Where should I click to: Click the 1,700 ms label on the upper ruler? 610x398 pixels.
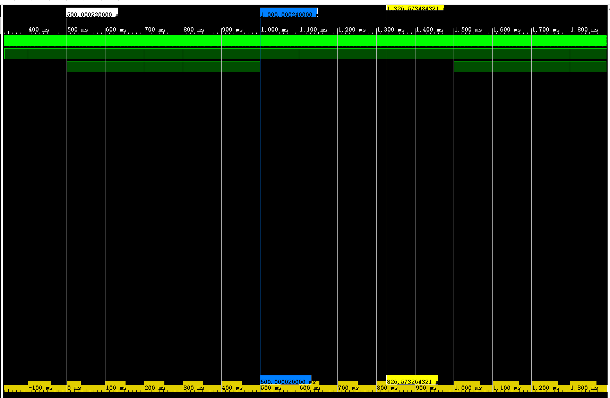pyautogui.click(x=545, y=30)
